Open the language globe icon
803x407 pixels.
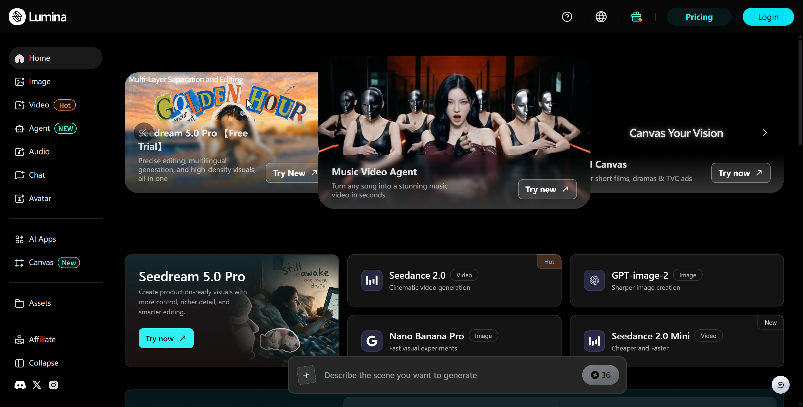601,17
